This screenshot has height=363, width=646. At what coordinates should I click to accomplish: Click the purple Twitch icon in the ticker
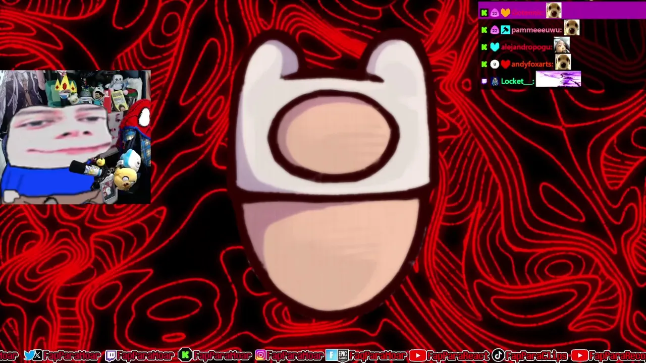110,355
